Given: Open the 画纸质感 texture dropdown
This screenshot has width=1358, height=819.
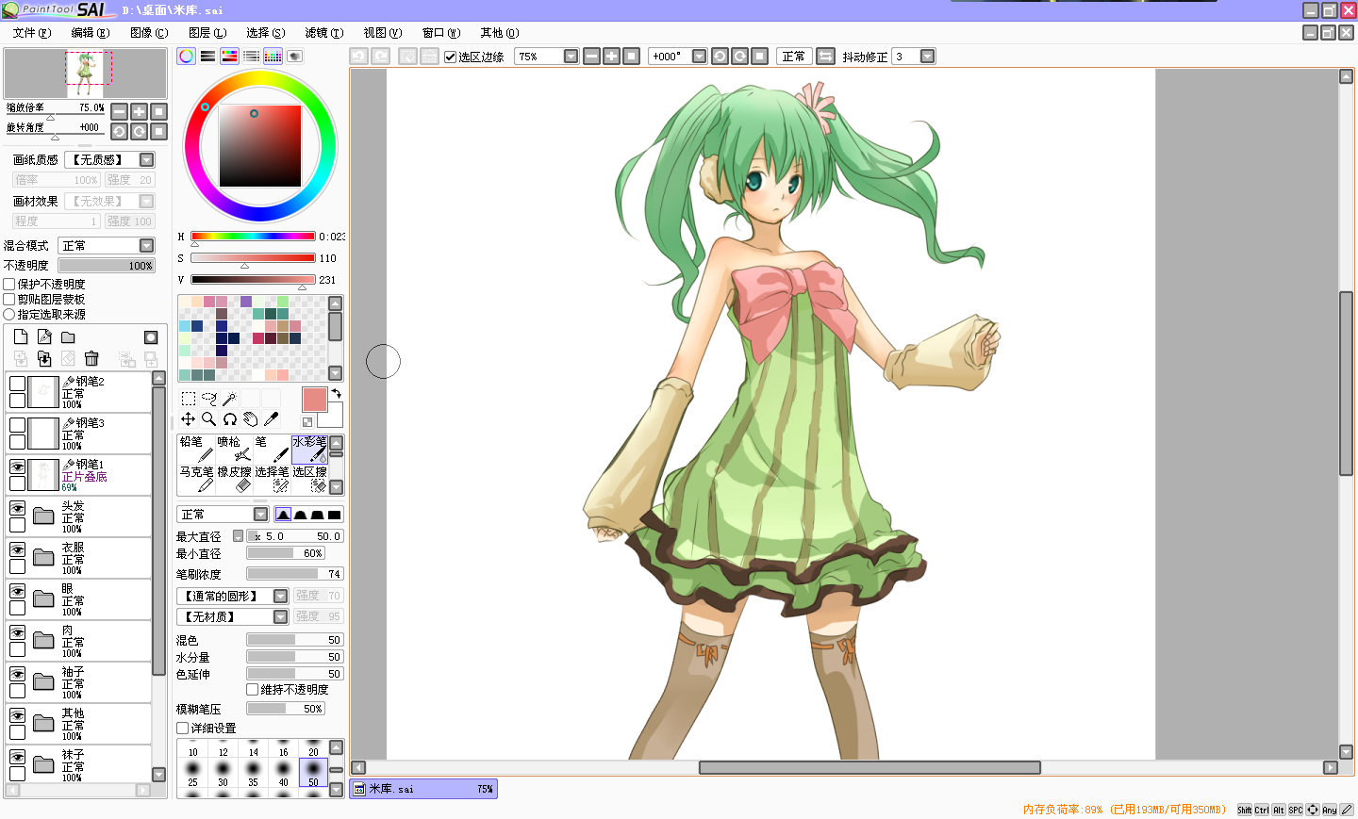Looking at the screenshot, I should [x=109, y=159].
